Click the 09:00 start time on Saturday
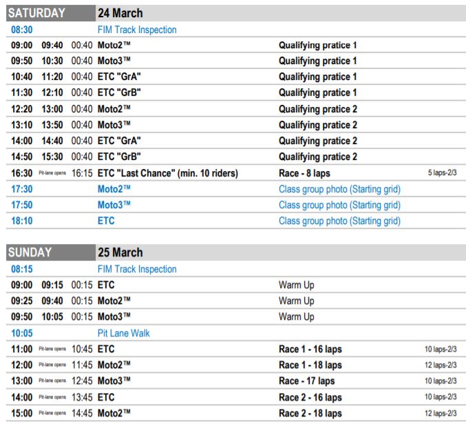Screen dimensions: 466x424 pyautogui.click(x=23, y=46)
